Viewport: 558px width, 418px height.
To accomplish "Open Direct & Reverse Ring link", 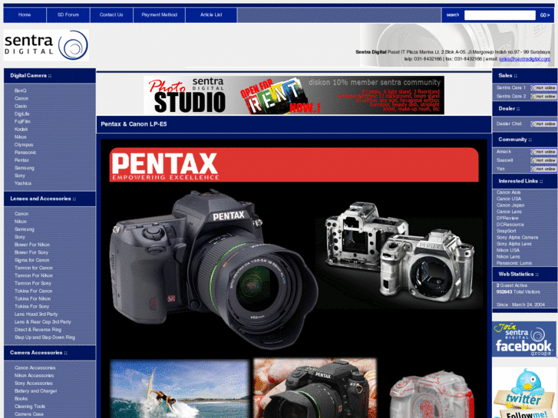I will pyautogui.click(x=38, y=330).
